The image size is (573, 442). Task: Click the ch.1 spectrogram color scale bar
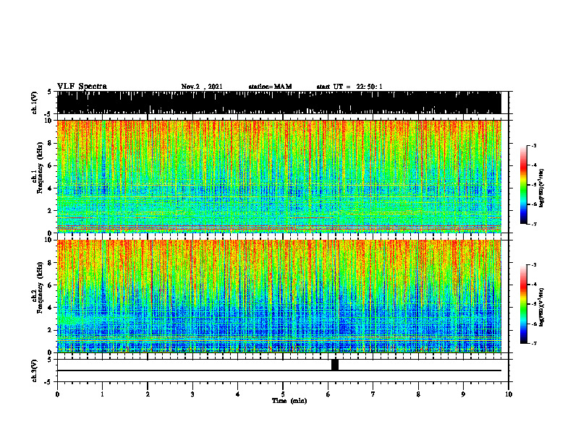pos(523,185)
